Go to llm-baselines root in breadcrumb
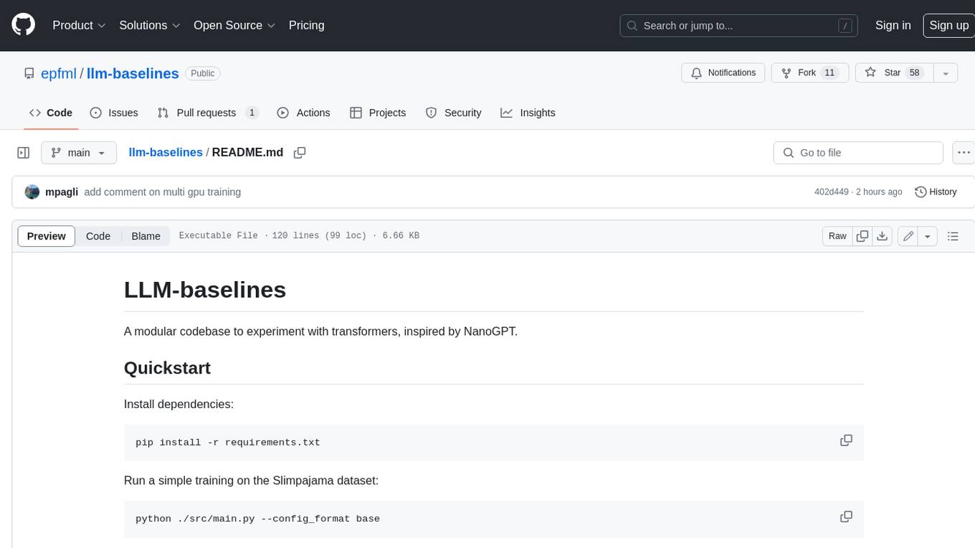 coord(166,153)
